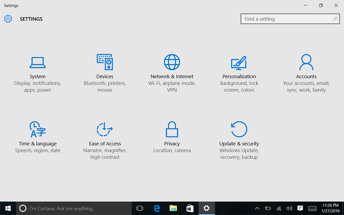Image resolution: width=344 pixels, height=215 pixels.
Task: Open Accounts person icon
Action: (306, 62)
